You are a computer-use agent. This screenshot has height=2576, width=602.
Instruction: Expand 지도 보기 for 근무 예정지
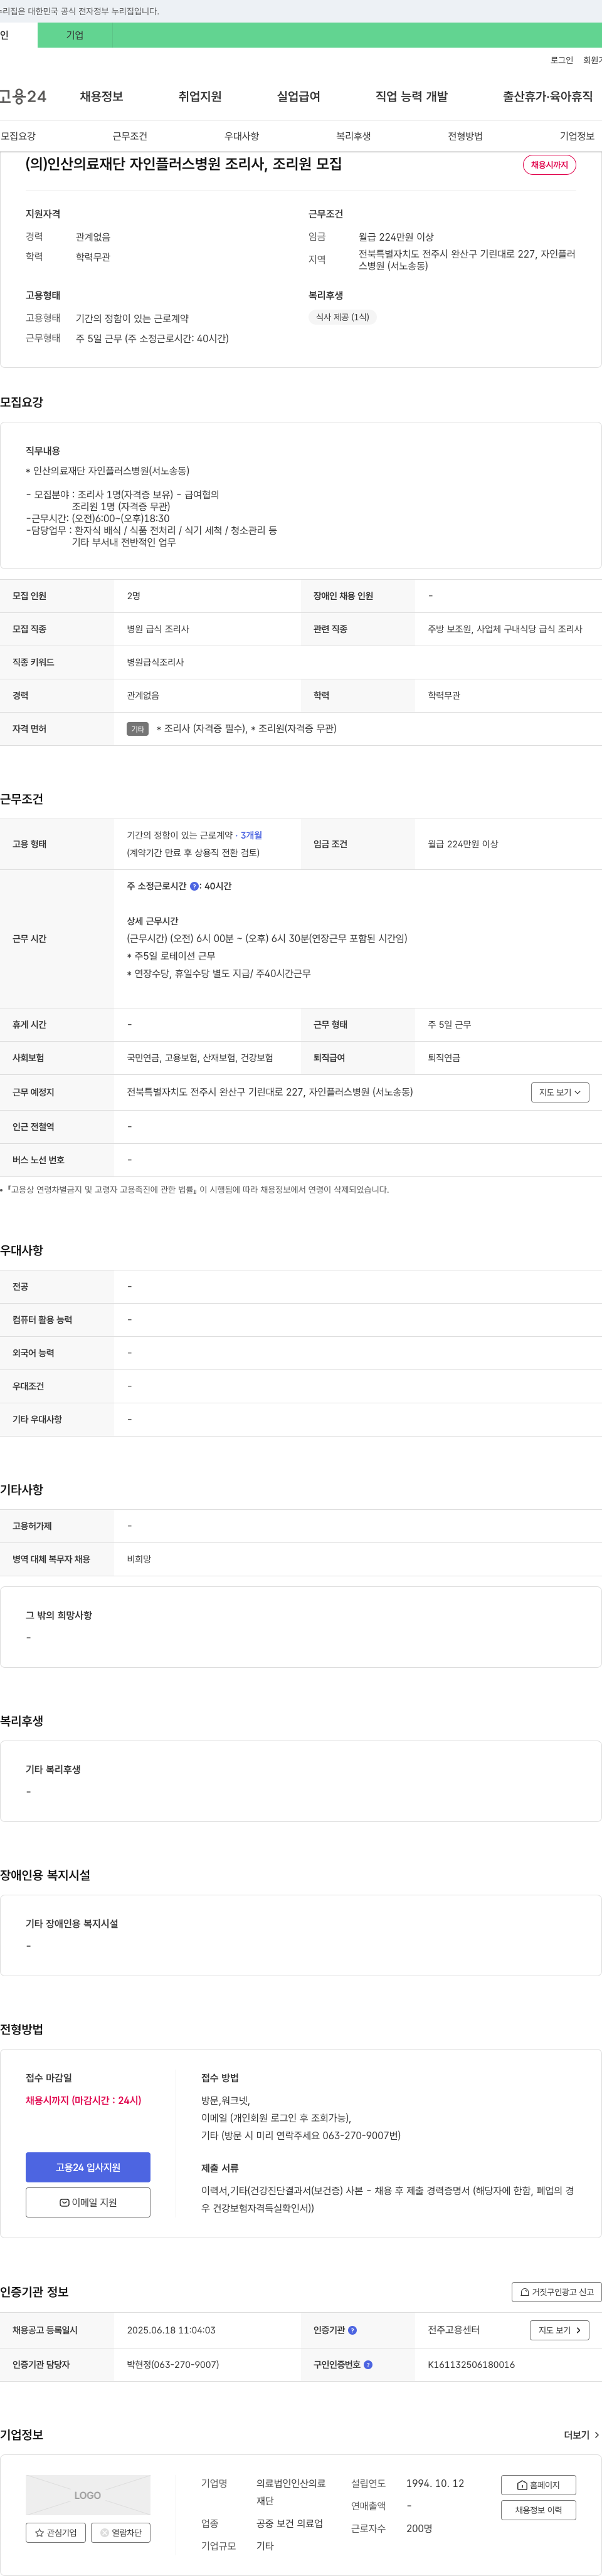pos(560,1092)
